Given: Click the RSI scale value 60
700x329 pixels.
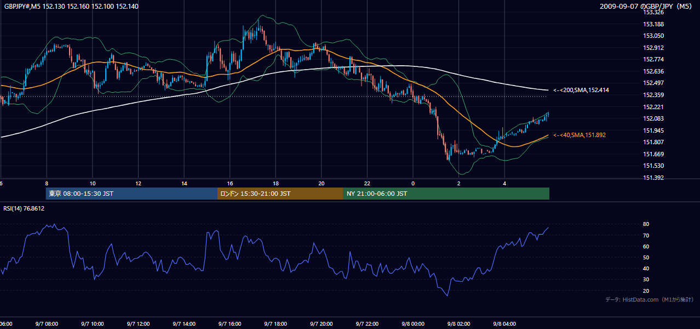Looking at the screenshot, I should pyautogui.click(x=646, y=246).
